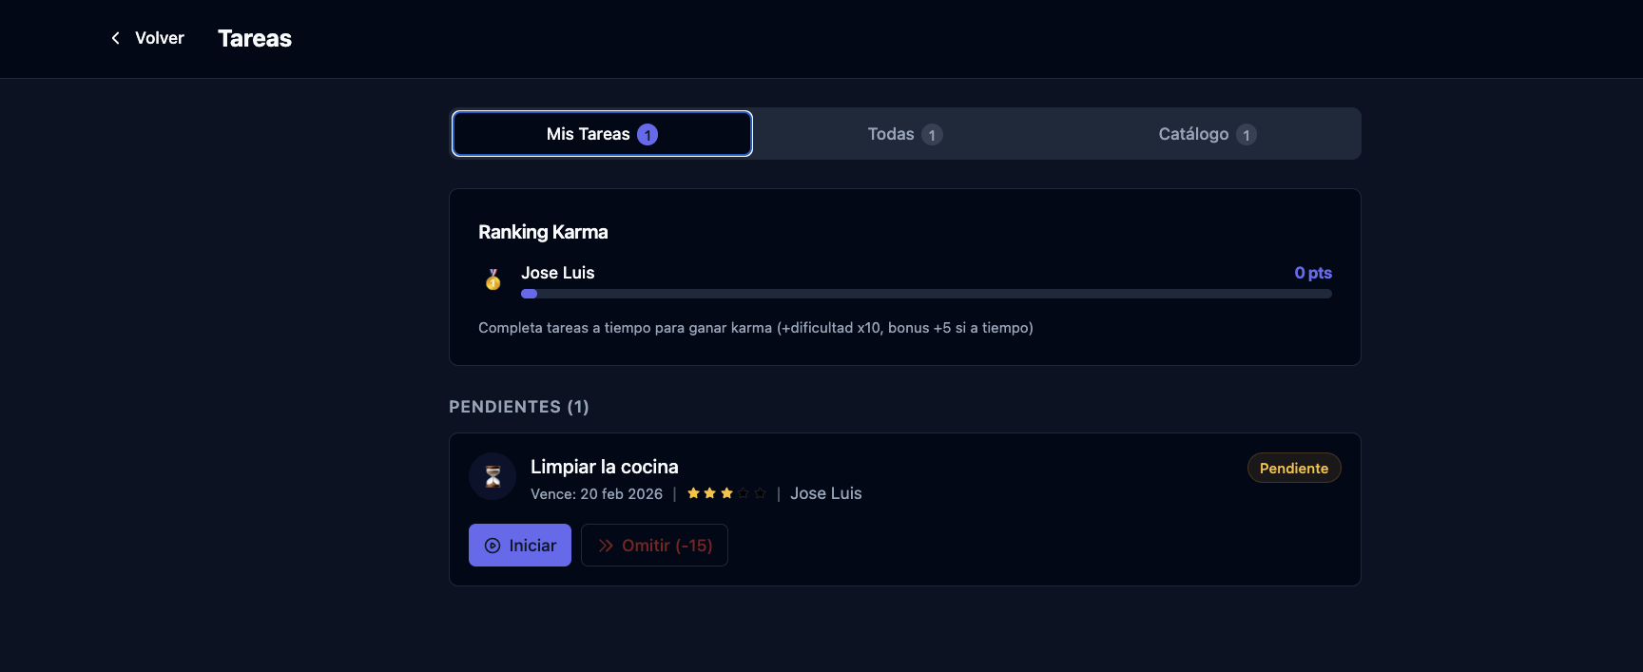Click the back chevron arrow icon
The width and height of the screenshot is (1643, 672).
[116, 38]
